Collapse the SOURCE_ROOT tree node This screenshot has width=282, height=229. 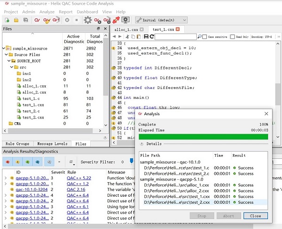[9, 61]
